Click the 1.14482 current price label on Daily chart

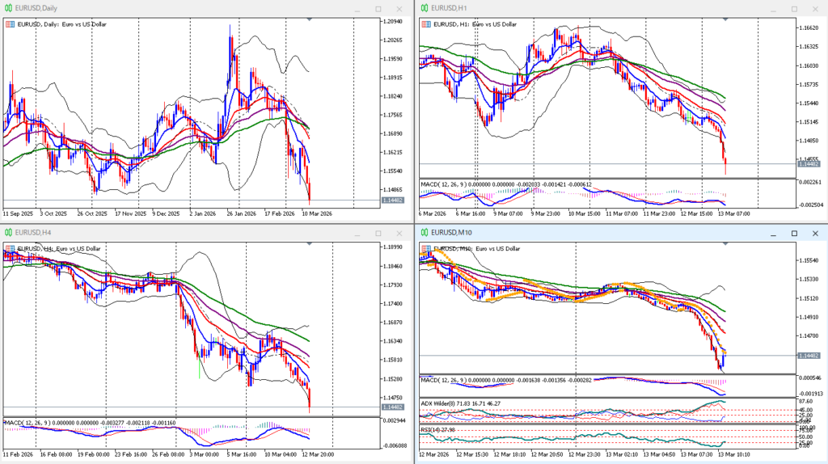[392, 200]
